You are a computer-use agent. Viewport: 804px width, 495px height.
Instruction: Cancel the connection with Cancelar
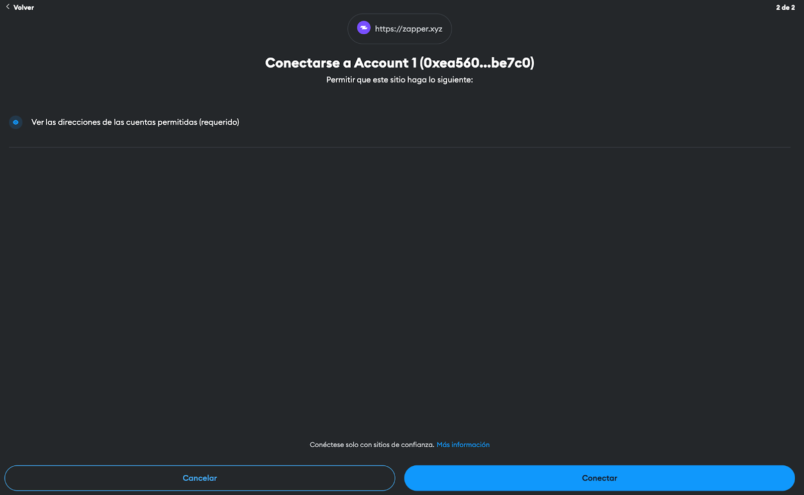pyautogui.click(x=200, y=478)
